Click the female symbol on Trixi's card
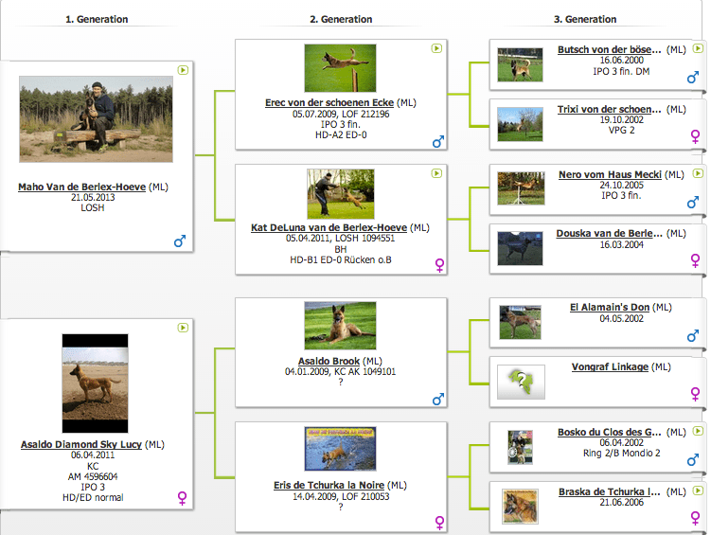This screenshot has height=535, width=711. (695, 136)
